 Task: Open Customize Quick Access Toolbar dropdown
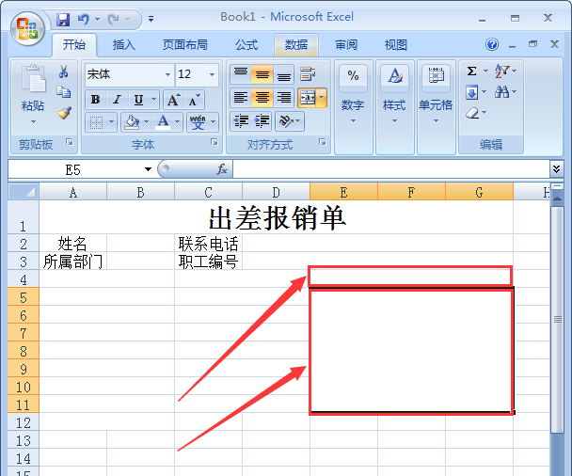click(x=151, y=19)
